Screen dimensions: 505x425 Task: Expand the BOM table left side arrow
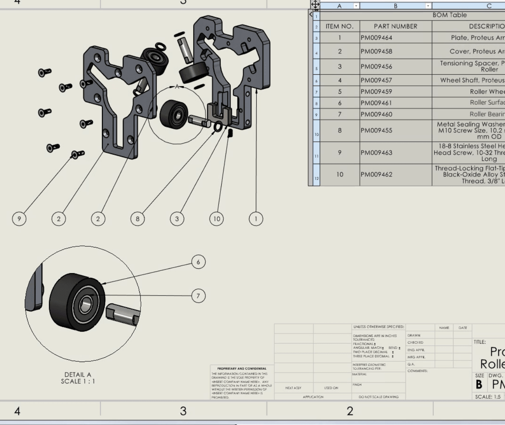[311, 15]
